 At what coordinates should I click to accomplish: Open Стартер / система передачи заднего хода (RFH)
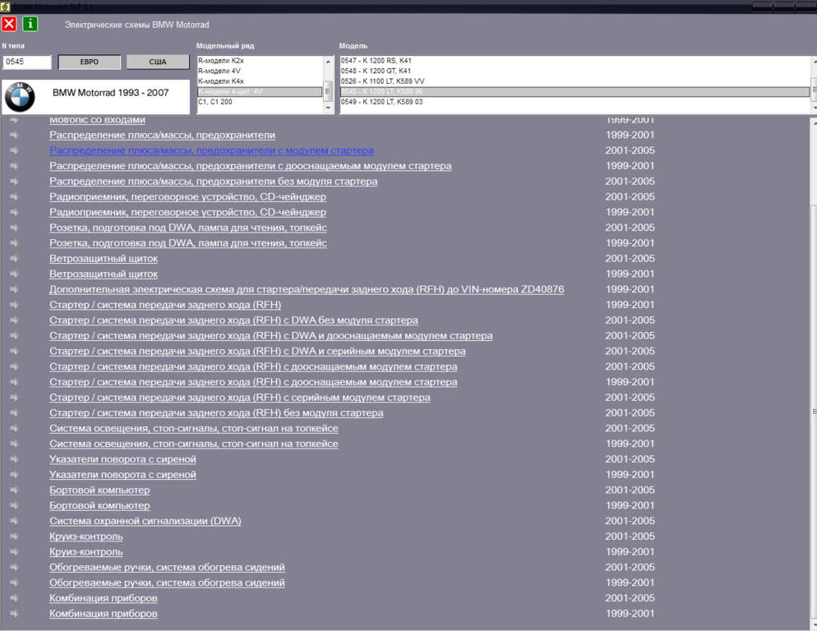tap(164, 305)
